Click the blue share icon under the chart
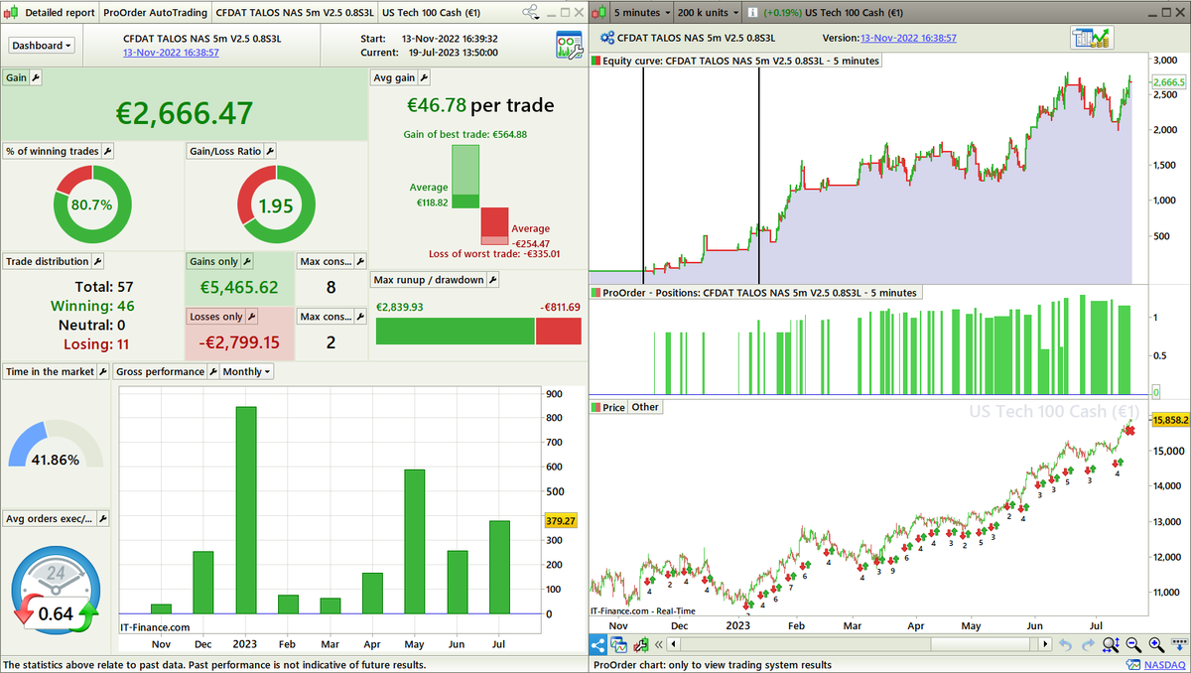This screenshot has width=1191, height=673. pos(598,645)
